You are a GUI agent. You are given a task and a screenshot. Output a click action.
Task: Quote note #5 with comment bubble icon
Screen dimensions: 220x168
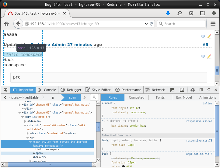[203, 56]
